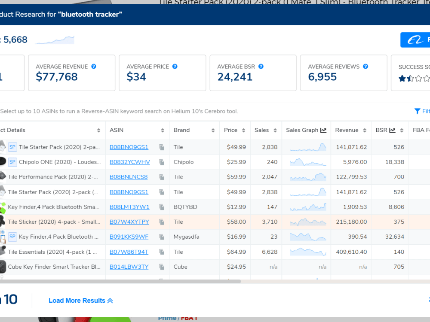Click Tile Essentials sales graph sparkline
430x322 pixels.
click(x=308, y=252)
